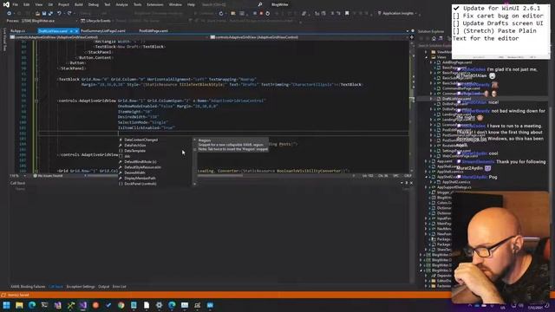The width and height of the screenshot is (555, 312).
Task: Click the Open File toolbar icon
Action: click(x=37, y=14)
